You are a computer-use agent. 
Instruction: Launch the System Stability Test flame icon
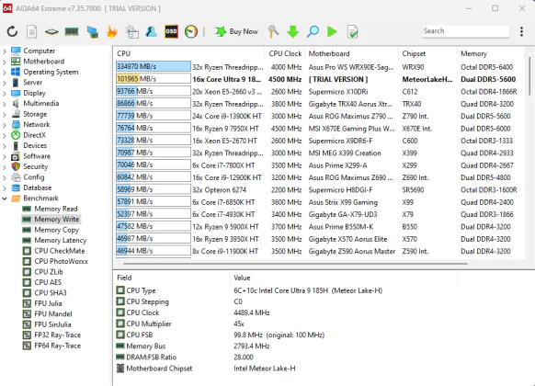coord(112,32)
